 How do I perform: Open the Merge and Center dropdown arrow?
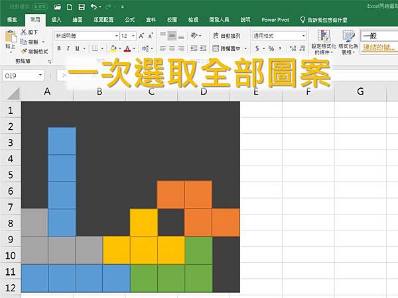[x=245, y=48]
